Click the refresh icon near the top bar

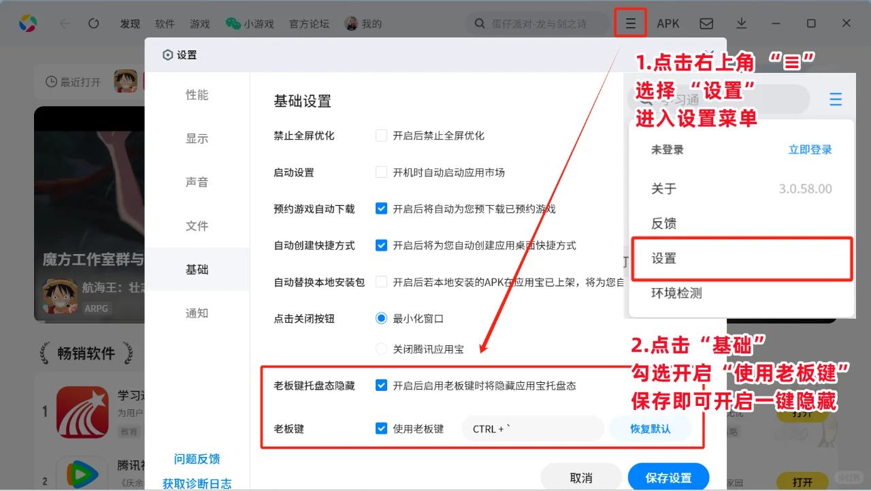93,22
